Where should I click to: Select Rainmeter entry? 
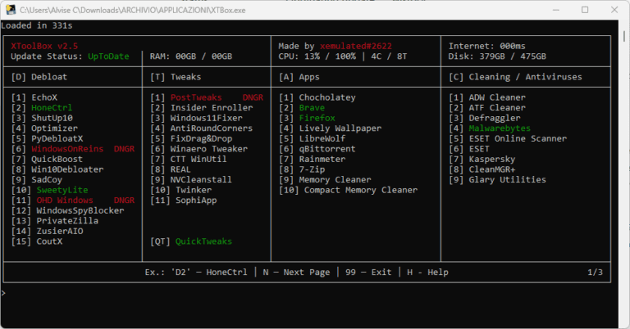[x=313, y=159]
